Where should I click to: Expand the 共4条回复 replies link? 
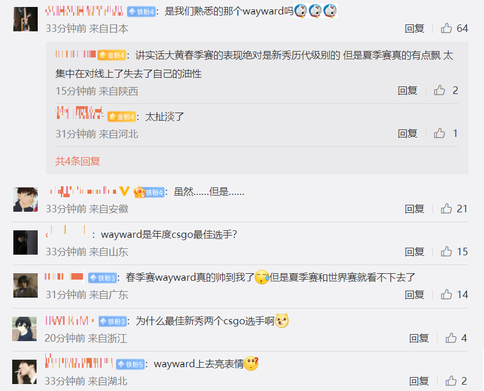(x=78, y=161)
